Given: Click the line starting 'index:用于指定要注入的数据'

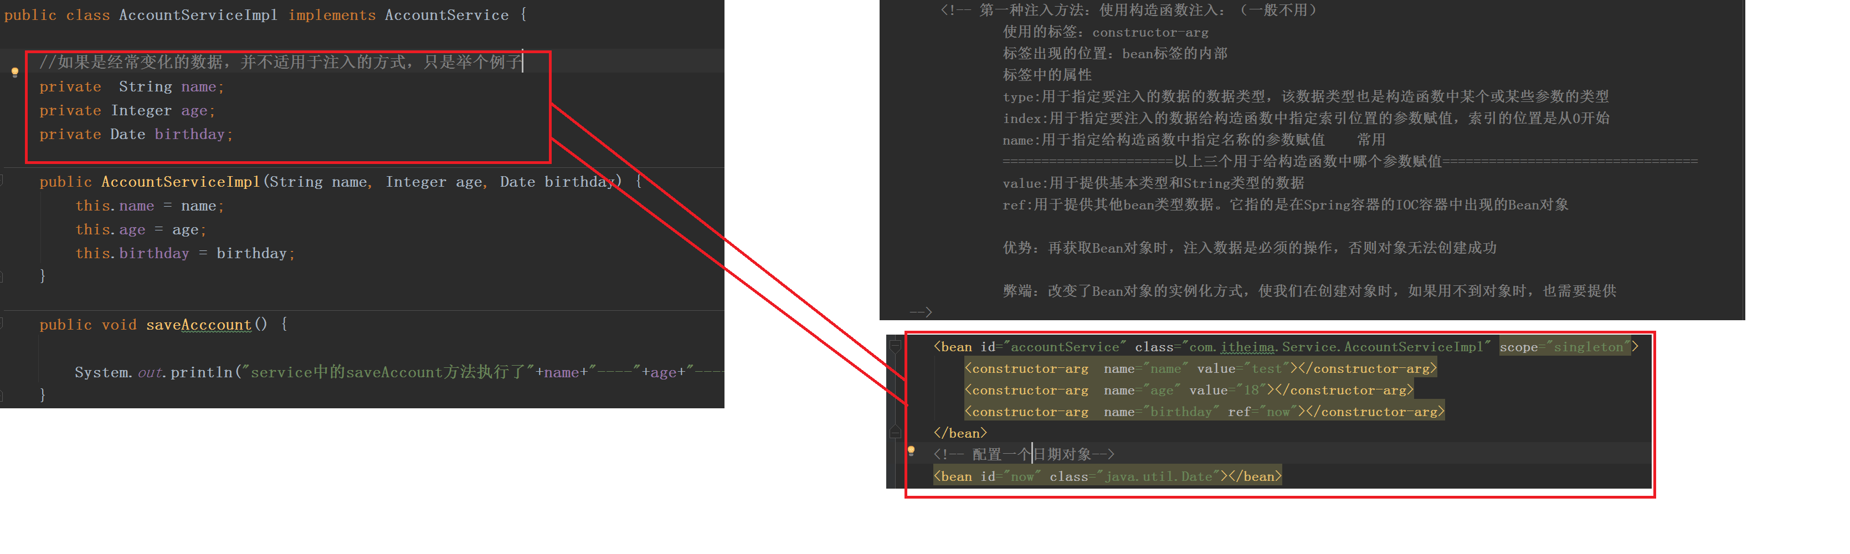Looking at the screenshot, I should click(1306, 118).
